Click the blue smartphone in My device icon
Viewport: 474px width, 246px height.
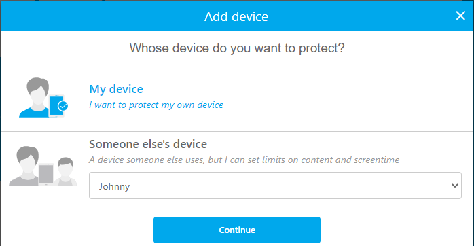[x=56, y=105]
